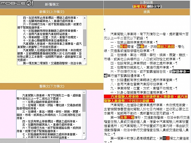Click the Mobile01 logo
The height and width of the screenshot is (143, 191).
point(17,3)
